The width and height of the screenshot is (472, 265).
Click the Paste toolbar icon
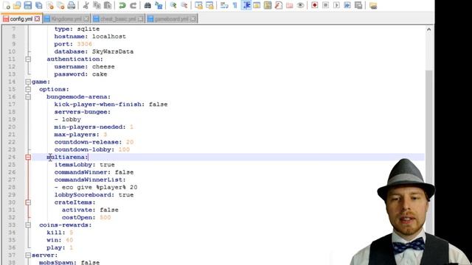(x=108, y=5)
